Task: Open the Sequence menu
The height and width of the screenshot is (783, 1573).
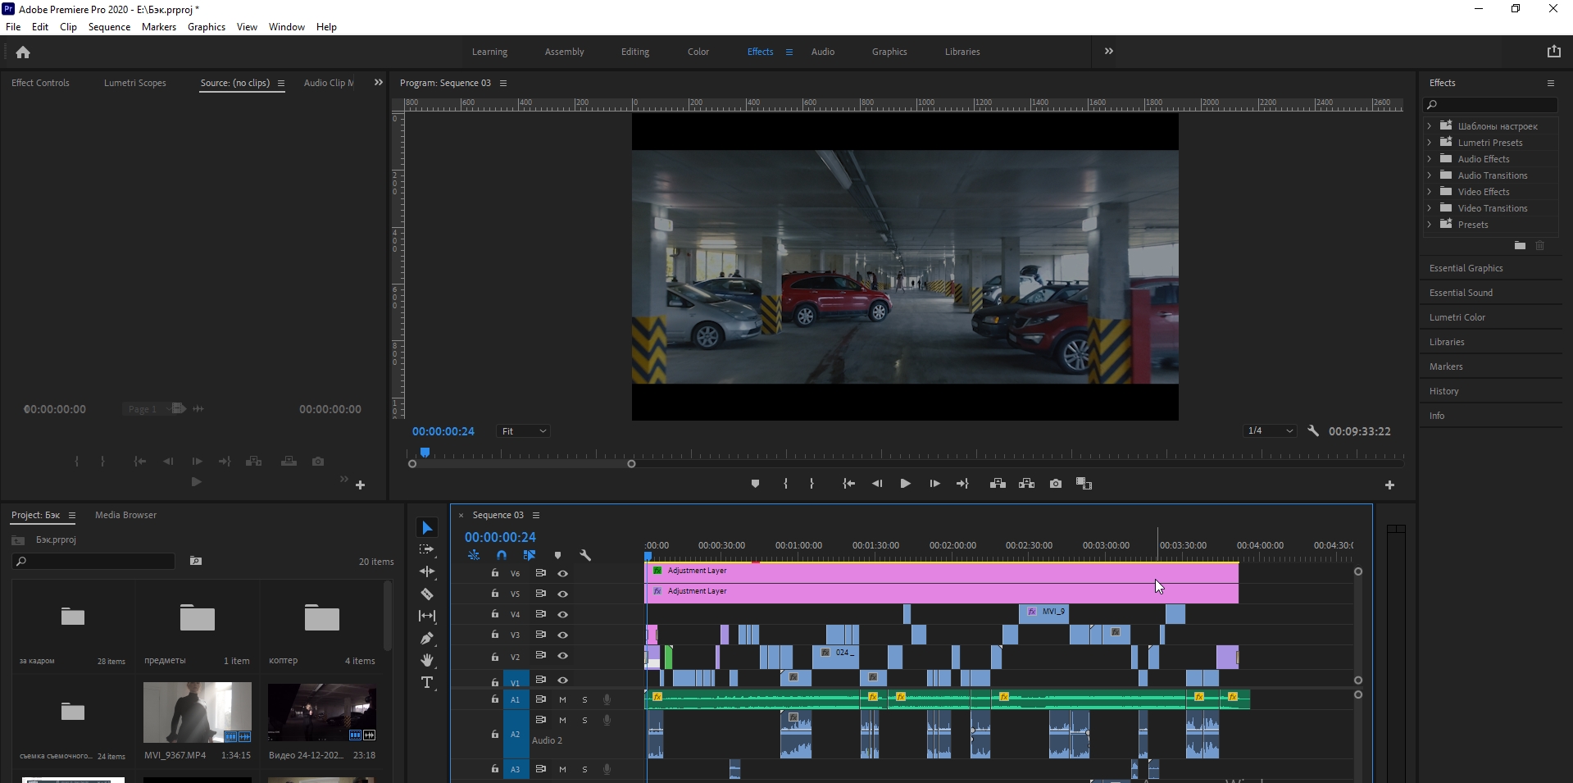Action: point(109,27)
